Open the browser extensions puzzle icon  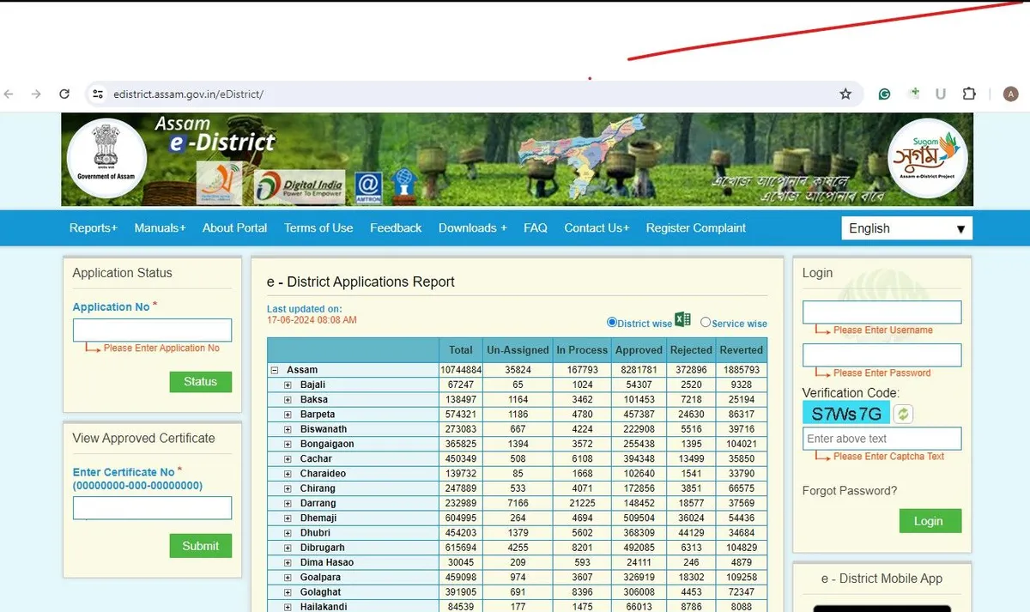pos(969,94)
